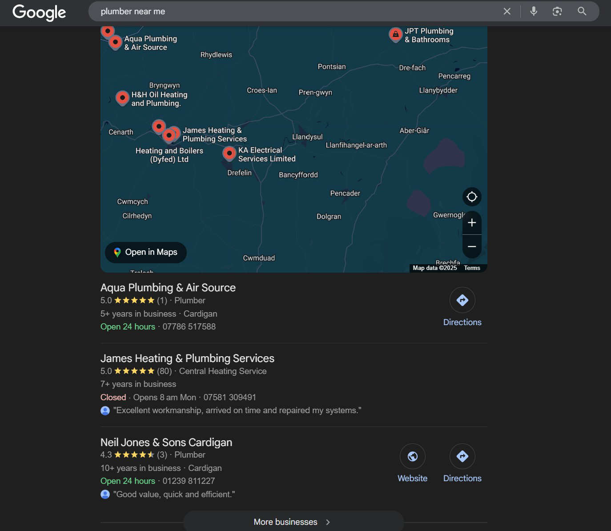Start voice search with microphone
Viewport: 611px width, 531px height.
click(534, 12)
